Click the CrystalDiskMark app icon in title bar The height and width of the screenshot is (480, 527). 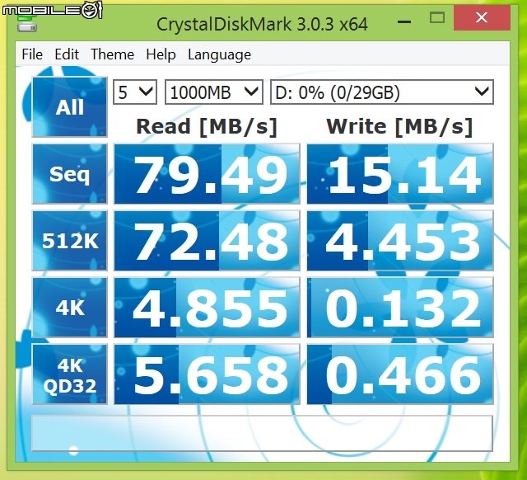tap(27, 24)
